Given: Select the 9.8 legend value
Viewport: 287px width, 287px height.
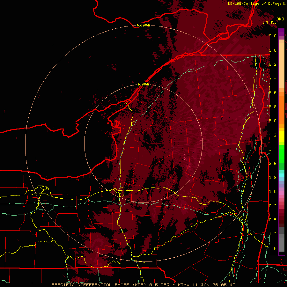Looking at the screenshot, I should point(273,36).
